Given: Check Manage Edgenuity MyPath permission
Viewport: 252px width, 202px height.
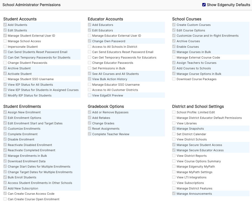Looking at the screenshot, I should pos(174,166).
